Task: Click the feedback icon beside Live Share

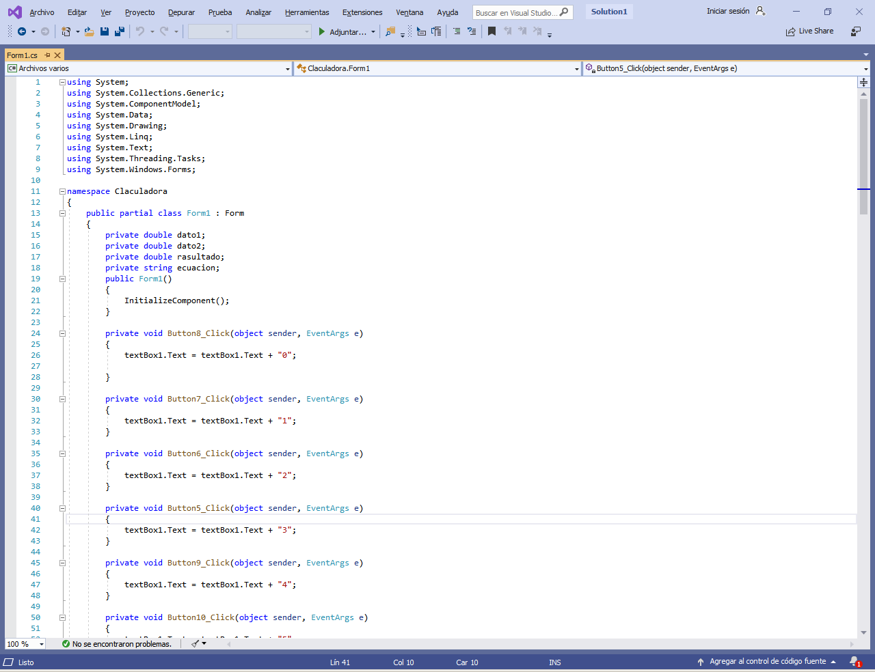Action: click(x=856, y=31)
